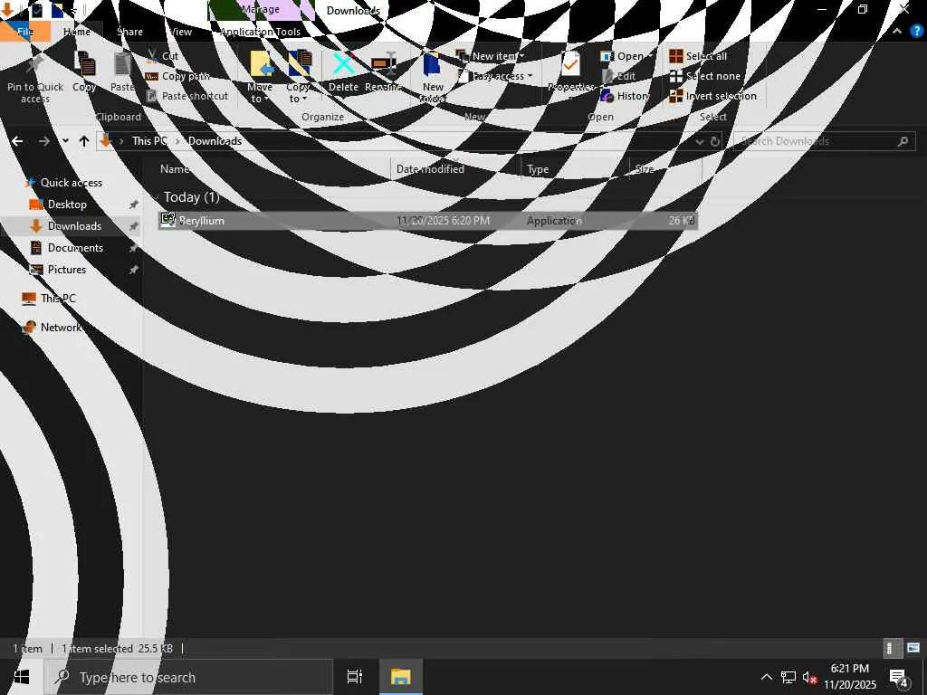Switch to the Home ribbon tab

click(77, 32)
